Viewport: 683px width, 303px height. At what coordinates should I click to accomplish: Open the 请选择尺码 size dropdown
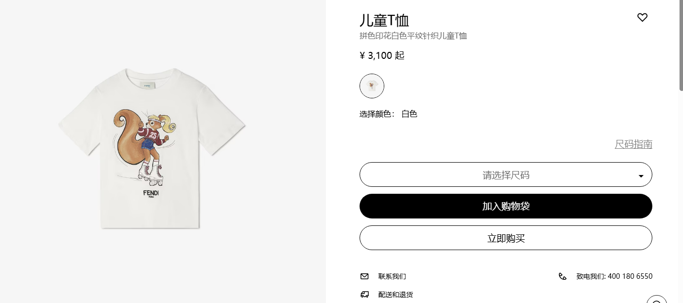point(505,174)
